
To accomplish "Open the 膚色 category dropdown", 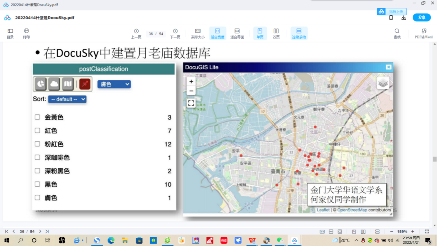I will click(x=114, y=84).
